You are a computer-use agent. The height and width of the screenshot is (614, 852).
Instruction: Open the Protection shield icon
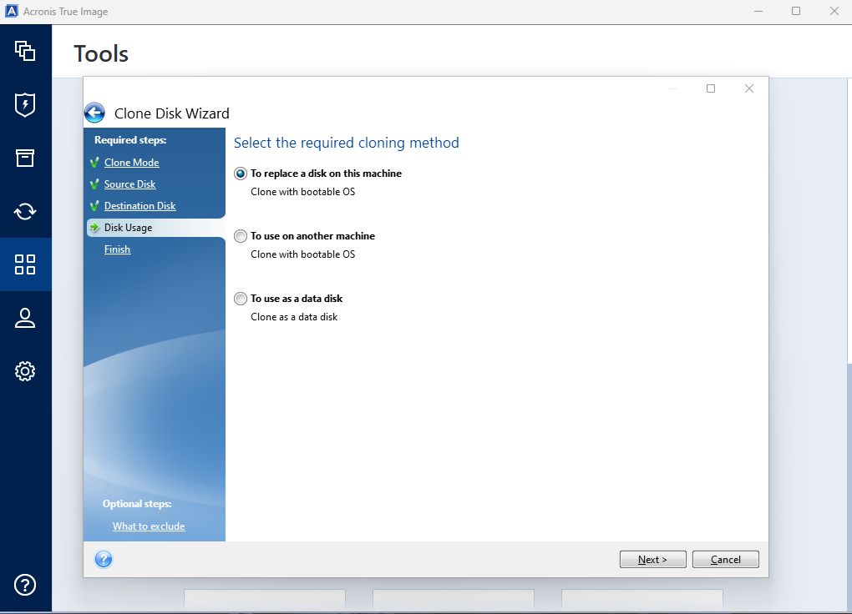pyautogui.click(x=25, y=104)
